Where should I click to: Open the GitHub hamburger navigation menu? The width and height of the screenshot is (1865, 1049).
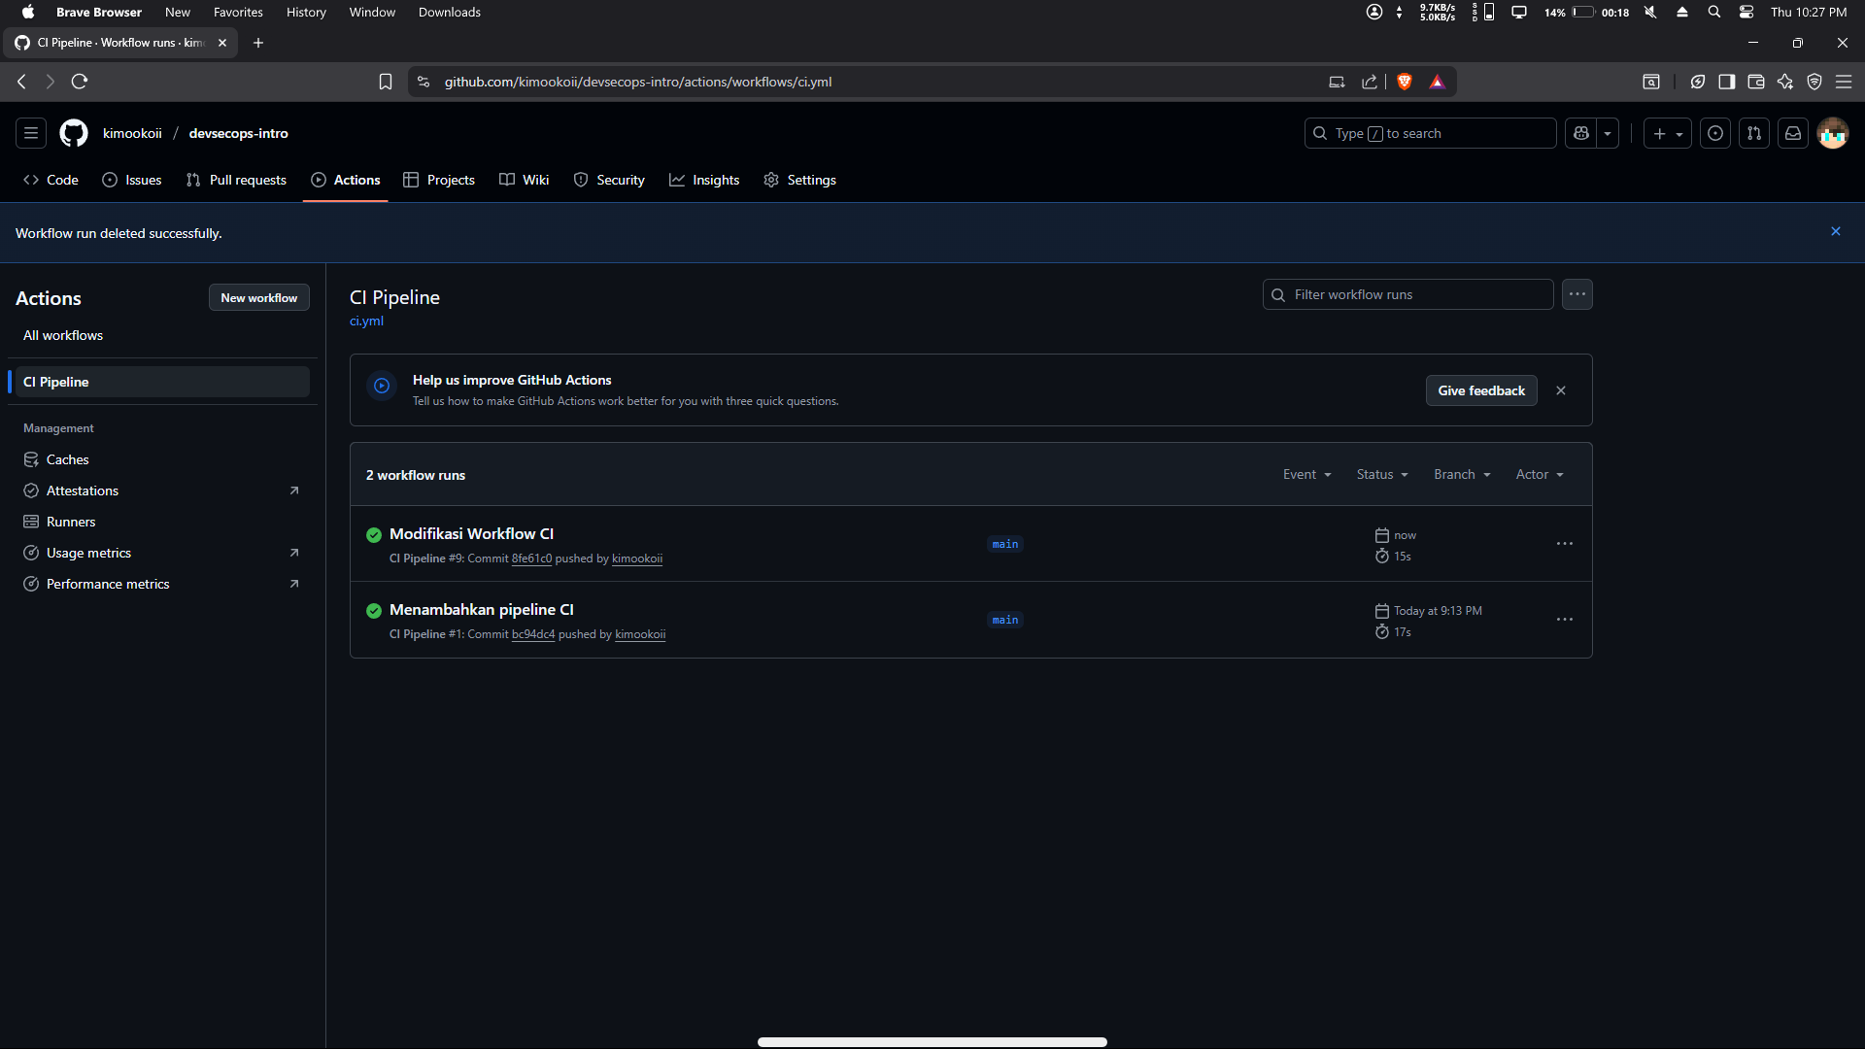31,133
